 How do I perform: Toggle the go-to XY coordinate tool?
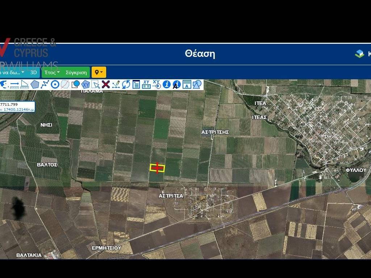point(157,85)
